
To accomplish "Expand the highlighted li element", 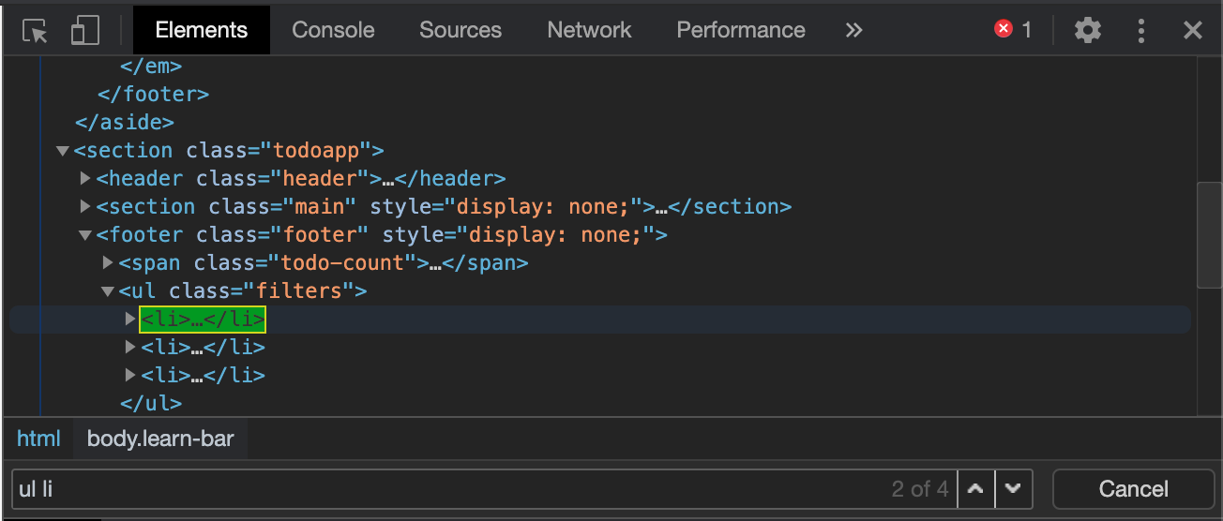I will point(130,319).
